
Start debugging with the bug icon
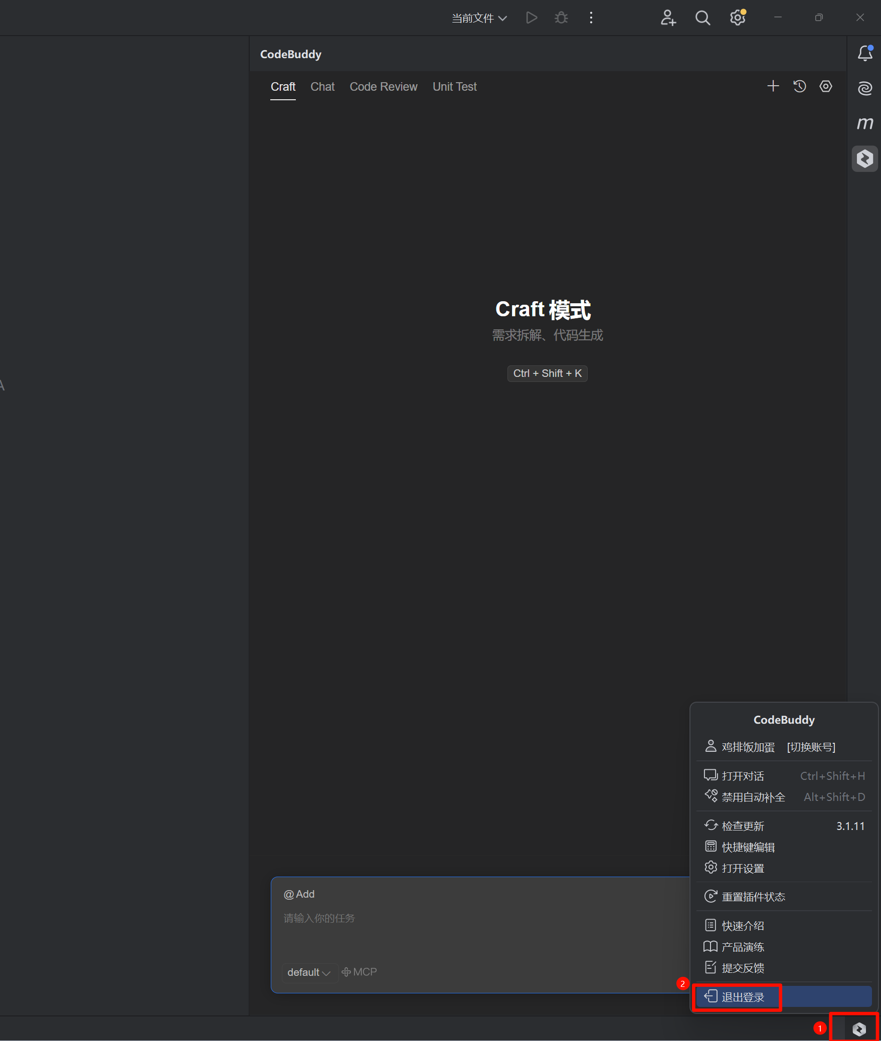coord(561,17)
